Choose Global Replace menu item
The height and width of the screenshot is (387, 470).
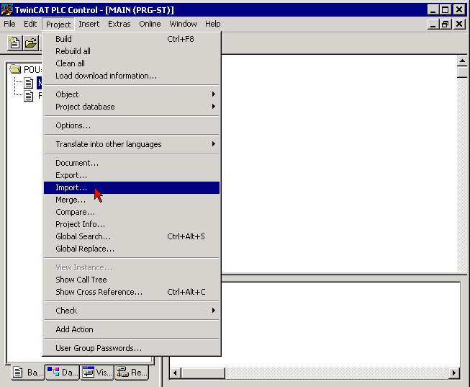132,249
